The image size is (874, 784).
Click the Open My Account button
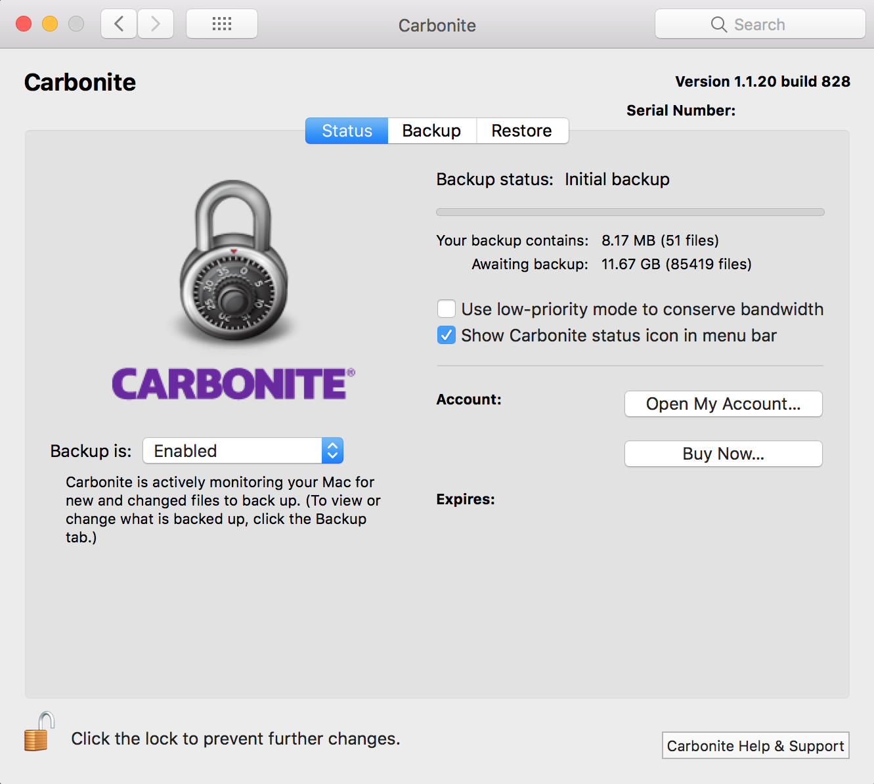(723, 404)
